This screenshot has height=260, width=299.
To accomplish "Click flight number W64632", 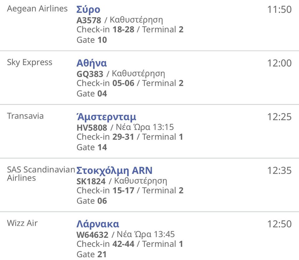I will (x=93, y=235).
